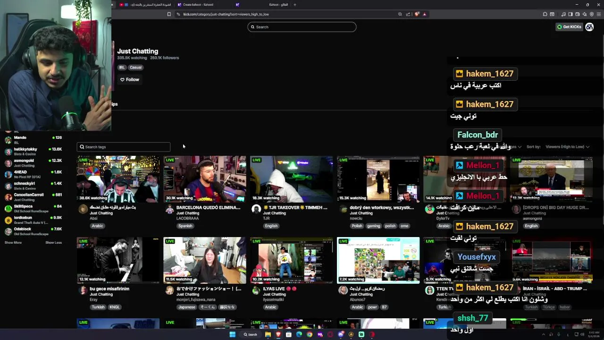Open Discord from the taskbar
This screenshot has width=604, height=340.
341,334
